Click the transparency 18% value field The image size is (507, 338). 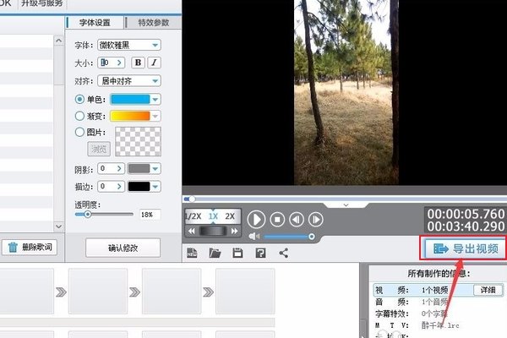click(x=150, y=215)
